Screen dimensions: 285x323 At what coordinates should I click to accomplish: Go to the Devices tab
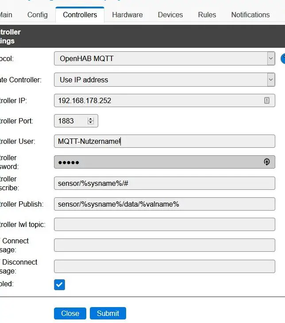tap(170, 15)
